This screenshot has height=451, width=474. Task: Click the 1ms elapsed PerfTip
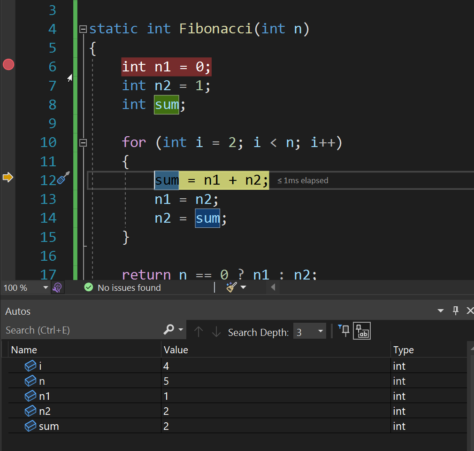[302, 180]
